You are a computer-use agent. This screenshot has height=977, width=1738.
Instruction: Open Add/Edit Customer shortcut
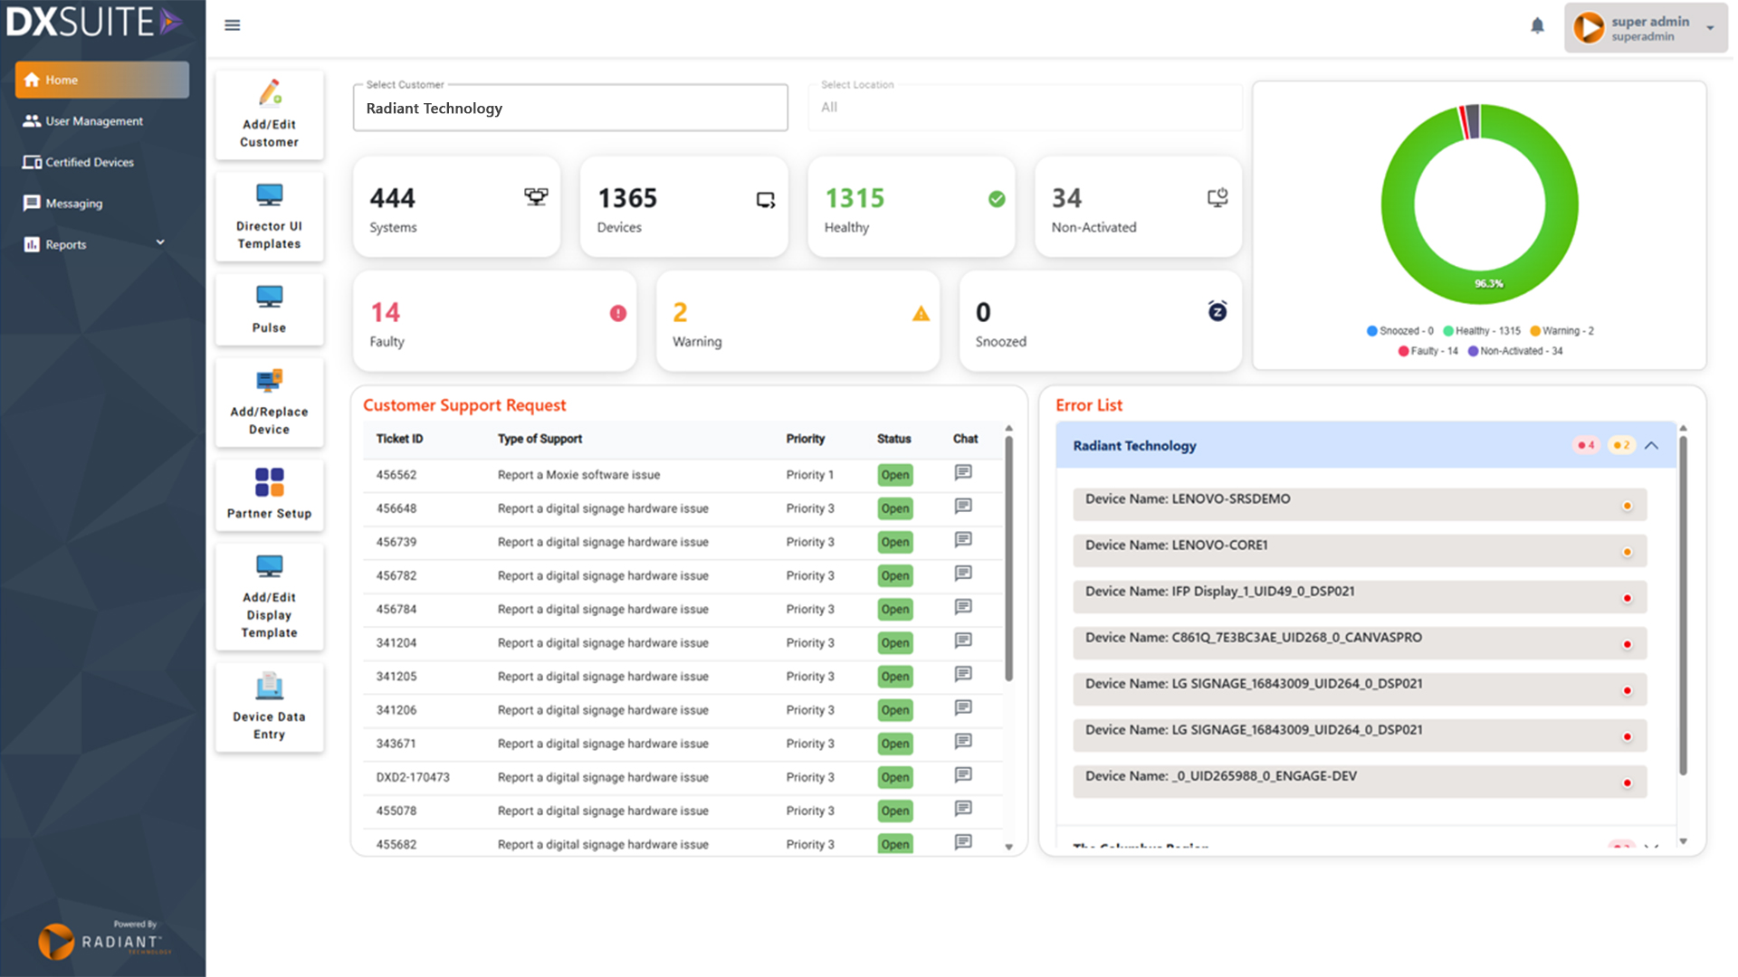click(x=269, y=115)
